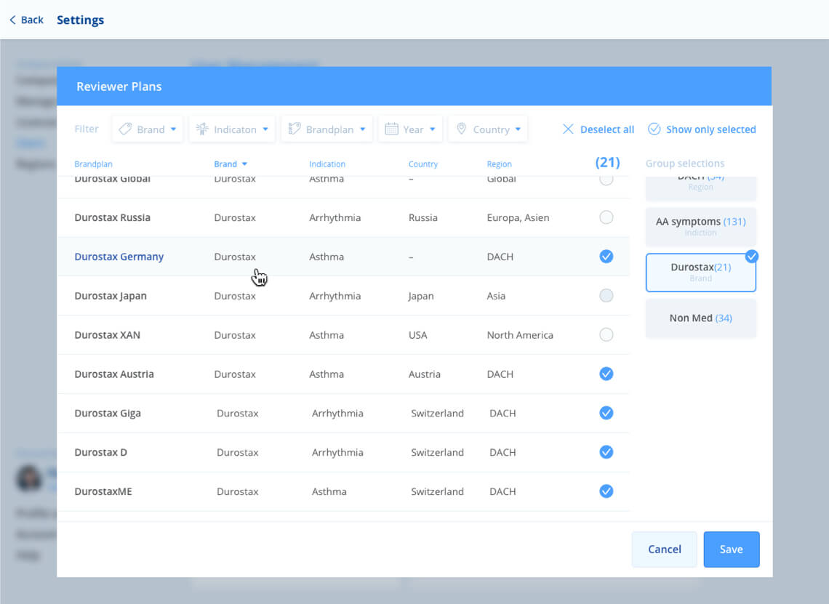Uncheck the Durostax Germany row checkbox
The image size is (829, 604).
(606, 257)
